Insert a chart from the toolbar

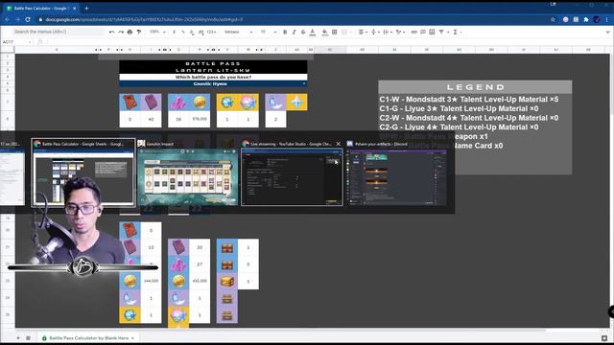click(x=432, y=32)
